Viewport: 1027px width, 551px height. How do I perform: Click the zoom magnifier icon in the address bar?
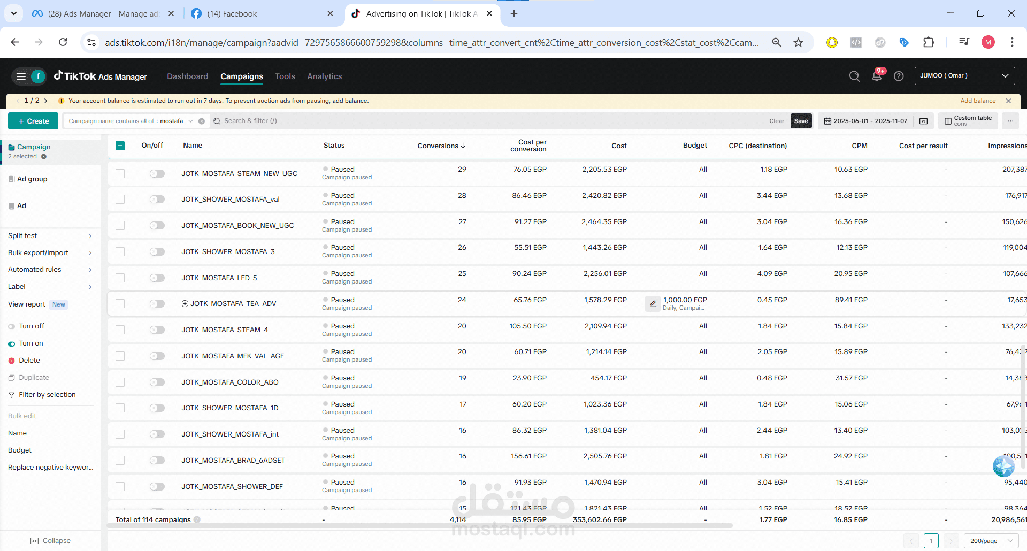tap(777, 42)
